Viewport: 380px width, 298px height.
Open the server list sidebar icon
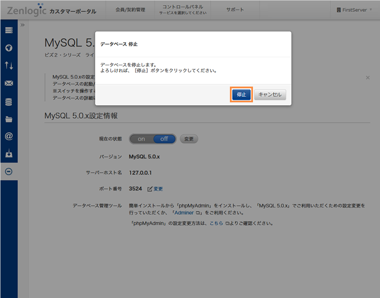[9, 30]
